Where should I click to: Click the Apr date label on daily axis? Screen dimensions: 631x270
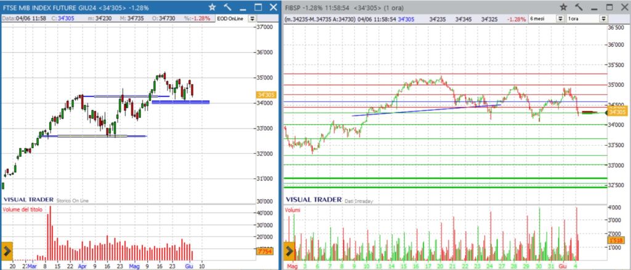83,266
